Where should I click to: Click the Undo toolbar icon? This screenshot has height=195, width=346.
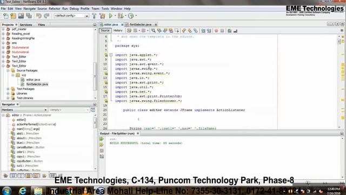(39, 16)
